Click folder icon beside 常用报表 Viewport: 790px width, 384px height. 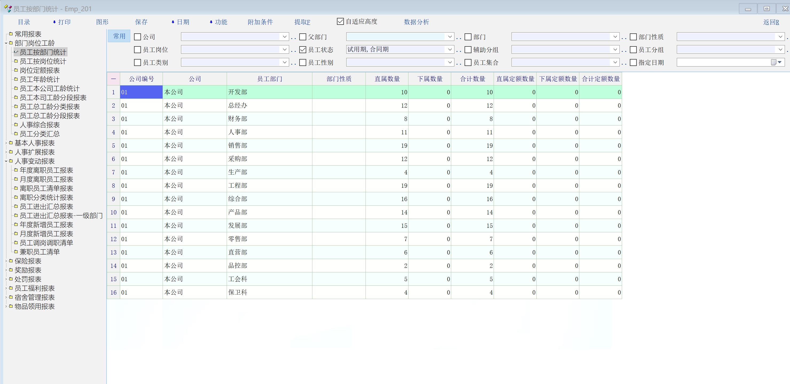click(11, 34)
